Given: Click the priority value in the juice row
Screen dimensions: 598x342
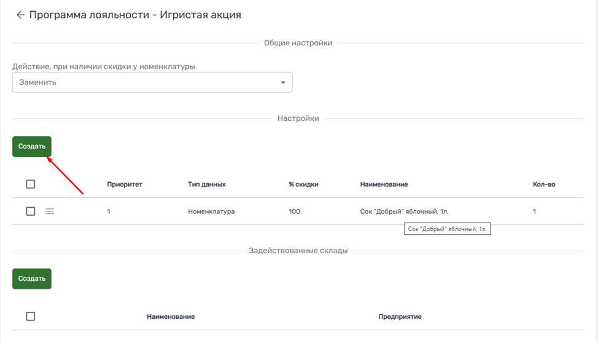Looking at the screenshot, I should (109, 211).
